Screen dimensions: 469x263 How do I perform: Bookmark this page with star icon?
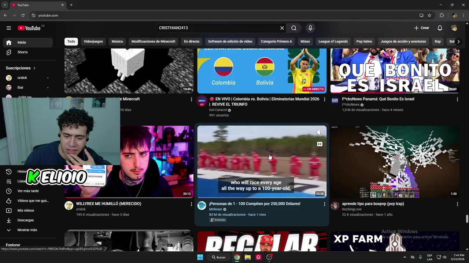point(429,15)
